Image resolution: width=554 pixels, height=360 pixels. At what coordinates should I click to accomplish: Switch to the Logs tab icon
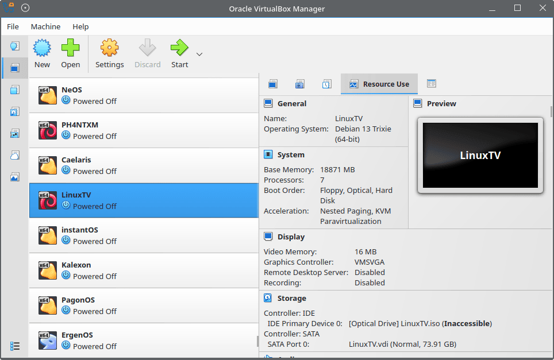coord(326,84)
